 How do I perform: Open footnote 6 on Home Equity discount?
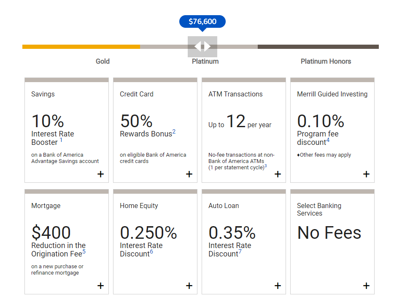tap(151, 251)
